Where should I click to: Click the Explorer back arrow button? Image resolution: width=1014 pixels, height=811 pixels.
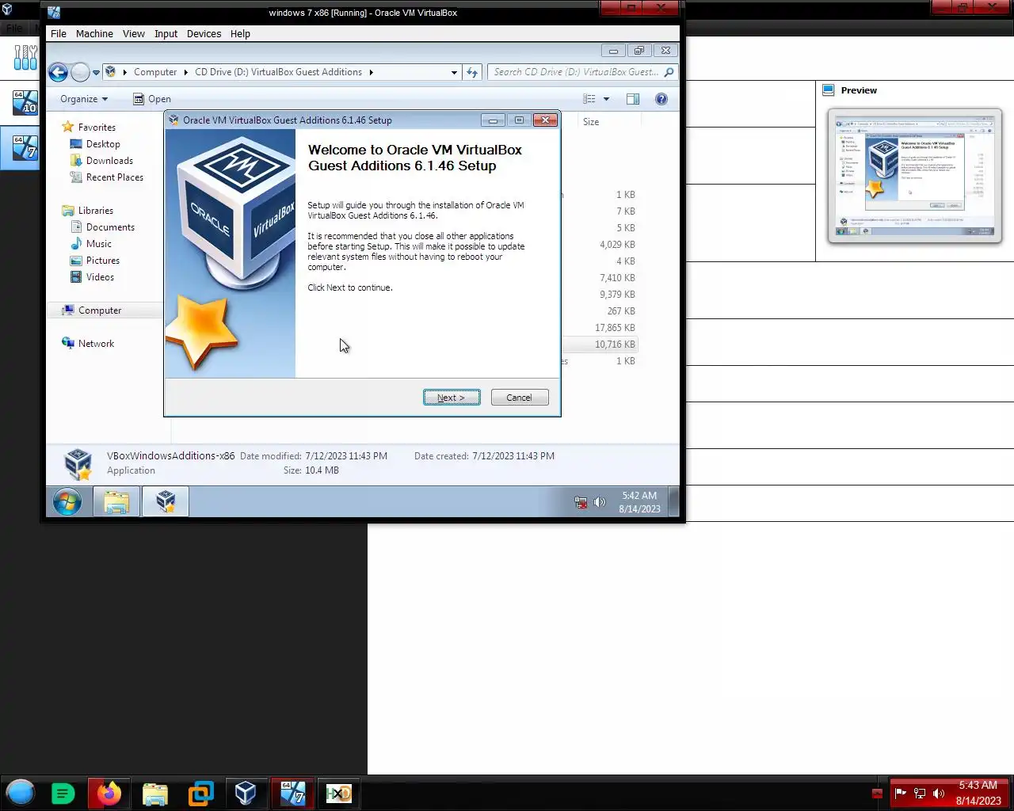point(58,72)
